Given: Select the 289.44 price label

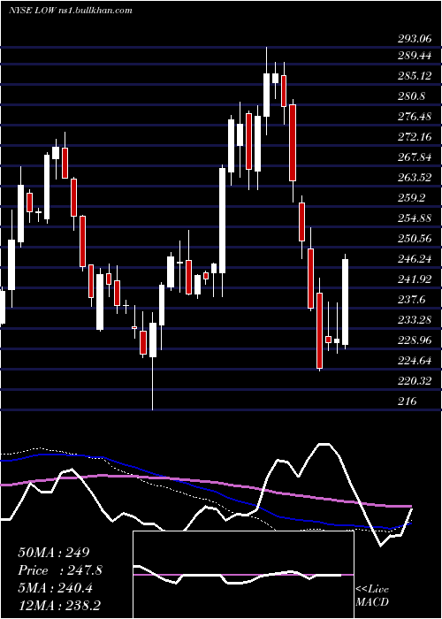Looking at the screenshot, I should coord(414,56).
